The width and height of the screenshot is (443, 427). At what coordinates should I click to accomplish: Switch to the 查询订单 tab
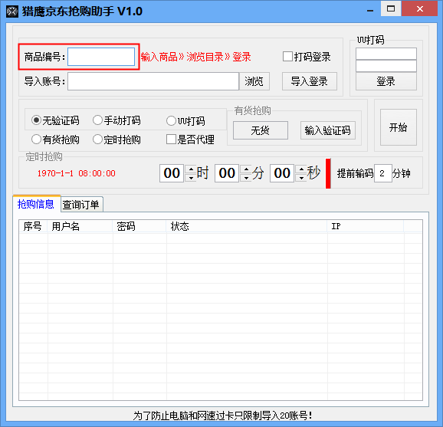point(82,204)
